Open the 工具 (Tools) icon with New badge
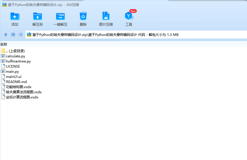 coord(129,16)
